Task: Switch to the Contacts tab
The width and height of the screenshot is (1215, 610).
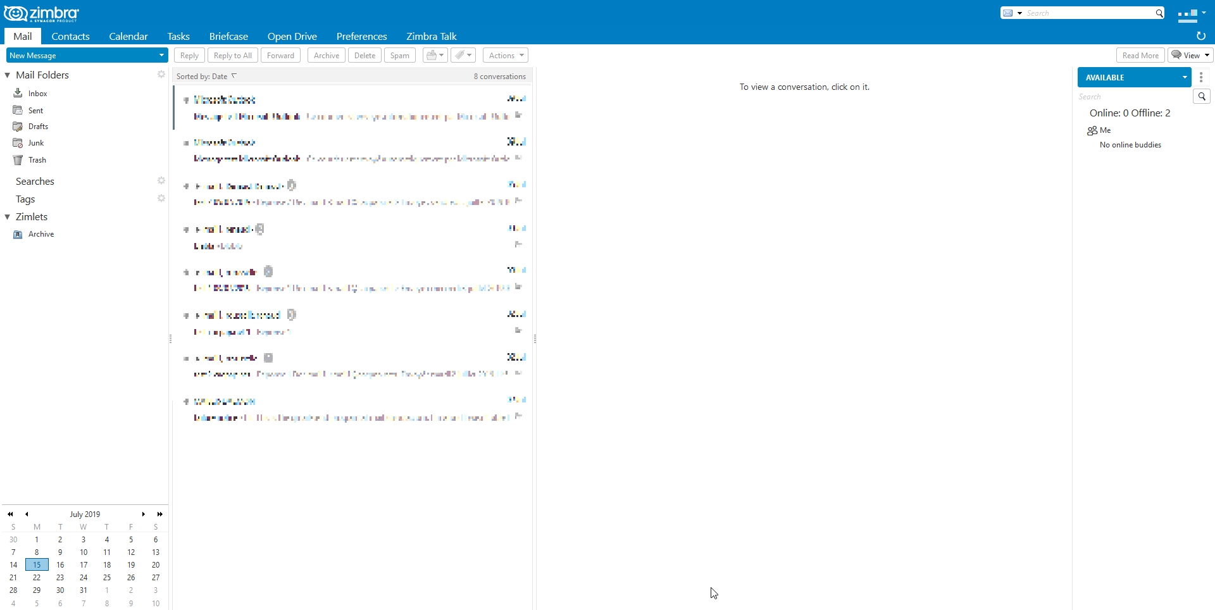Action: 71,37
